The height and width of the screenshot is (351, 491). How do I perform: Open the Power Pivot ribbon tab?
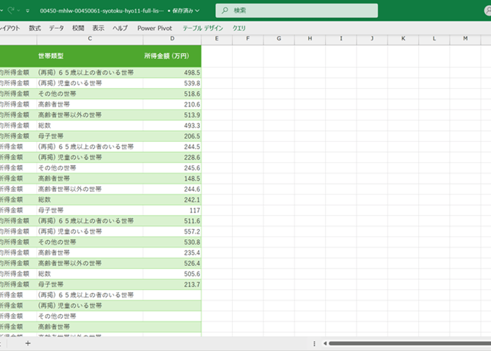point(155,28)
